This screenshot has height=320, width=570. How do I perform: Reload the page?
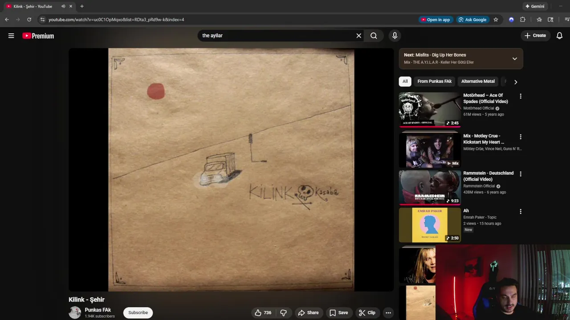(x=29, y=20)
